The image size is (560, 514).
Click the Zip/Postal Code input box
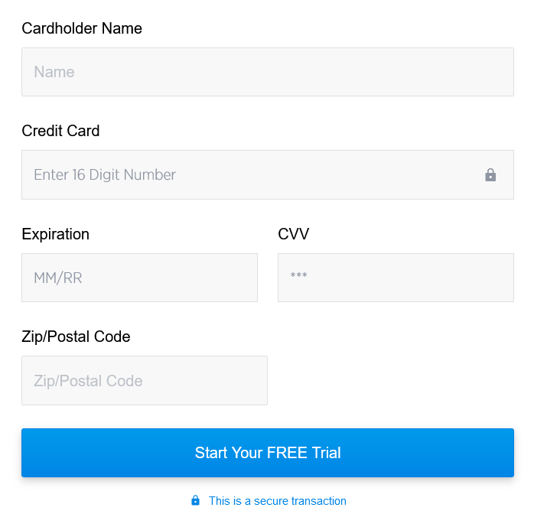[145, 381]
